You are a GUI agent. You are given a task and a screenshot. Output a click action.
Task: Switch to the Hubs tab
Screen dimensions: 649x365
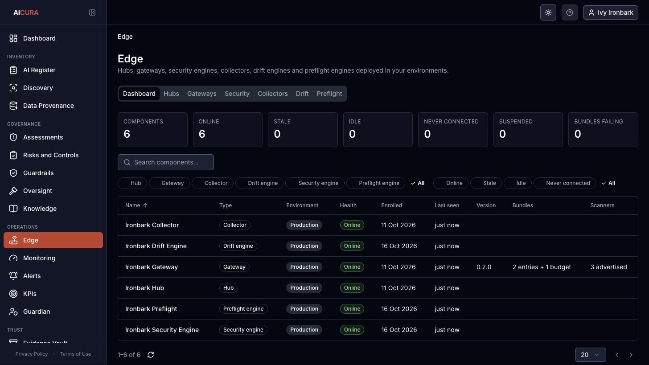[171, 94]
